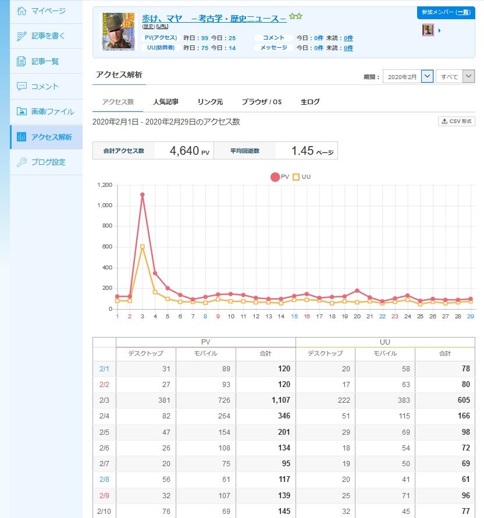Open blog settings wrench icon

coord(22,162)
